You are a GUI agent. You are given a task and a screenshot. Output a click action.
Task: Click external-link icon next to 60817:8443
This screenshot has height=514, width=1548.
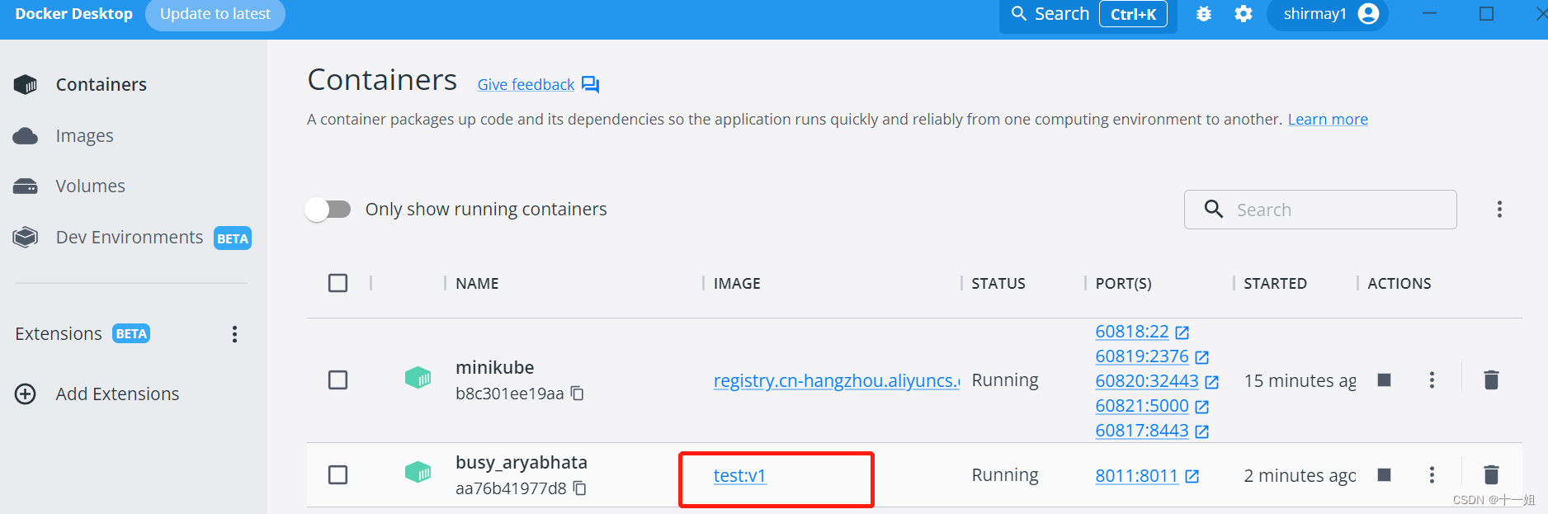[x=1201, y=431]
